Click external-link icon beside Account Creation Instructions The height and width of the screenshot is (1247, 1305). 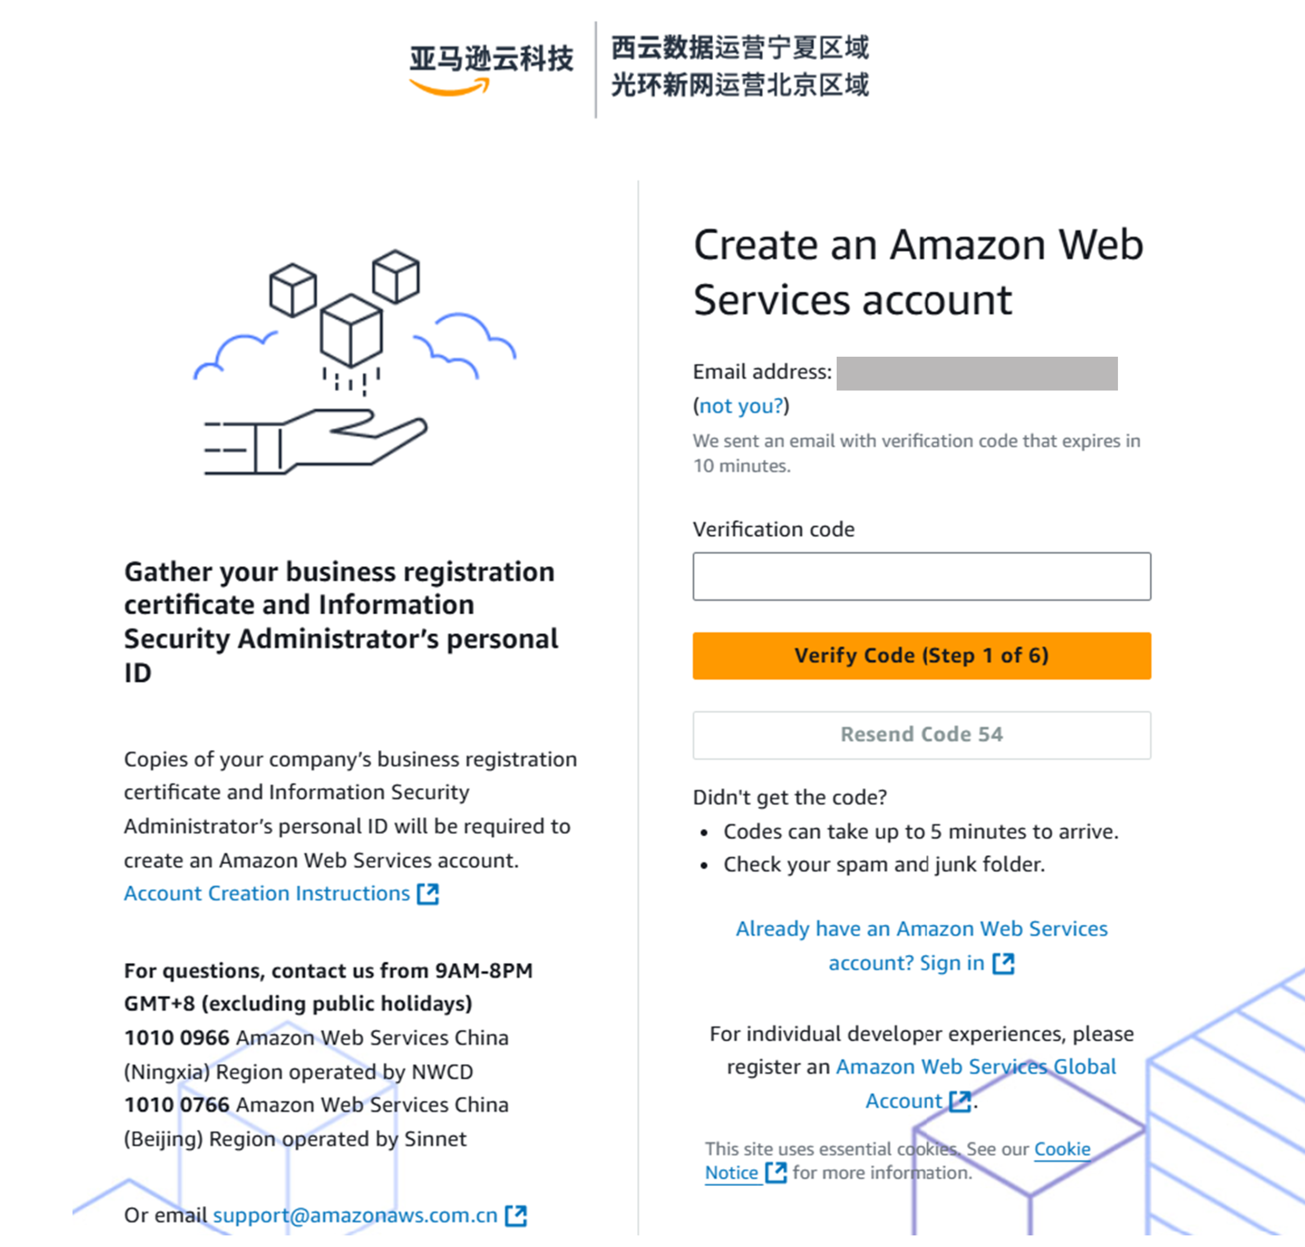[x=428, y=894]
